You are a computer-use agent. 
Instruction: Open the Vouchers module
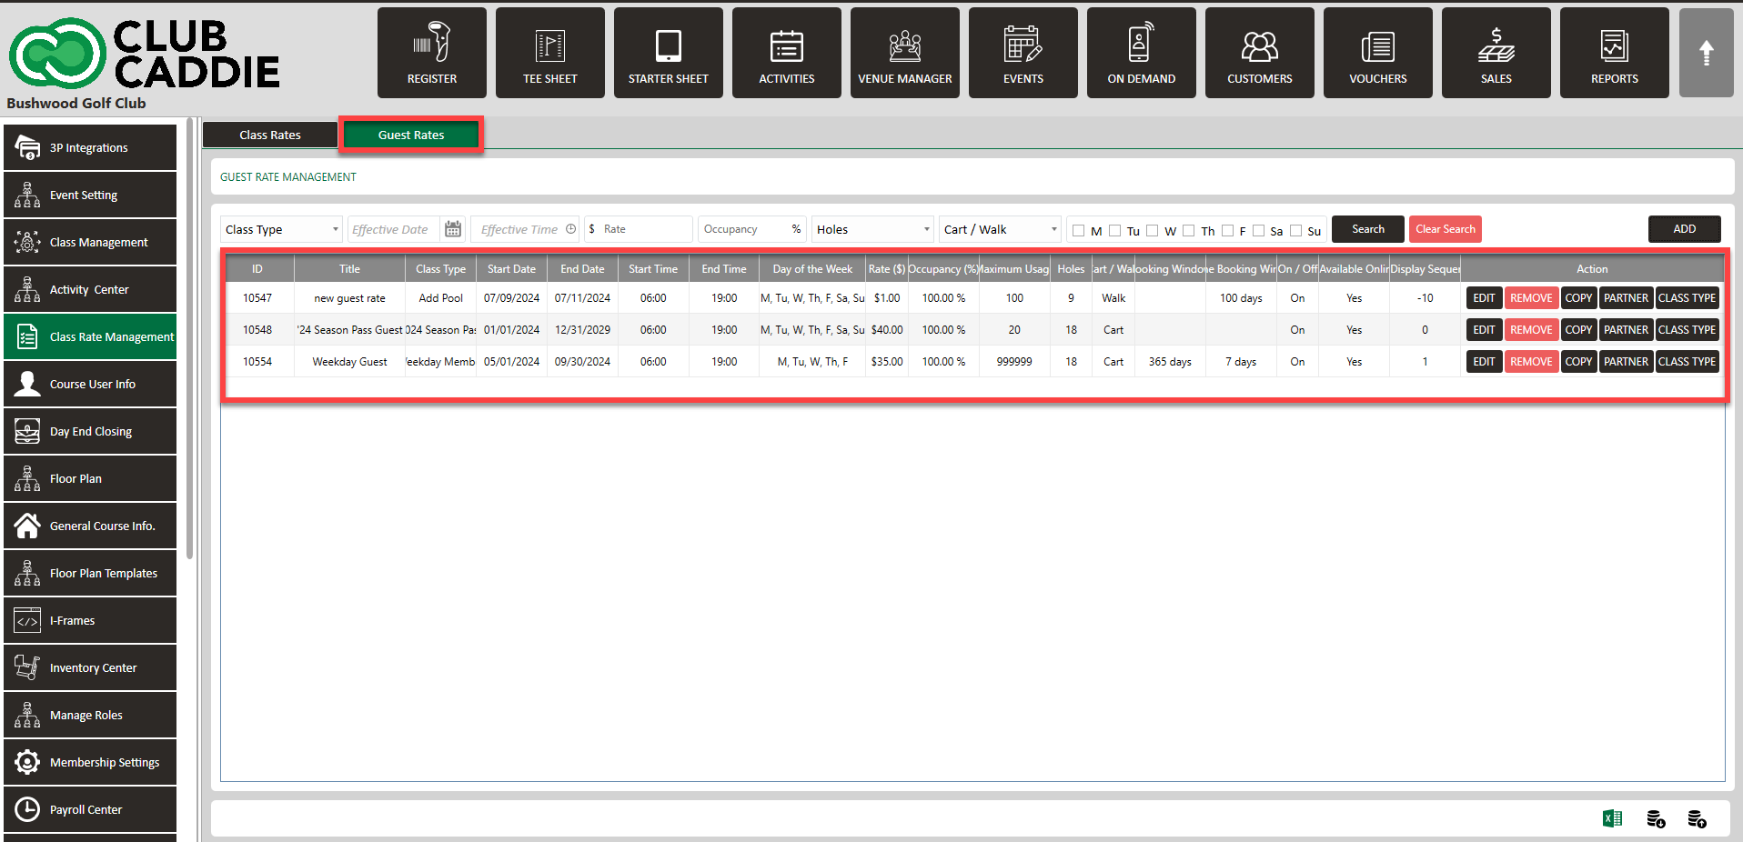[x=1378, y=53]
